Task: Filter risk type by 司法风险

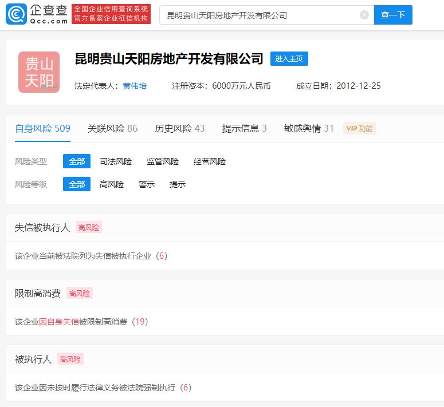Action: (116, 161)
